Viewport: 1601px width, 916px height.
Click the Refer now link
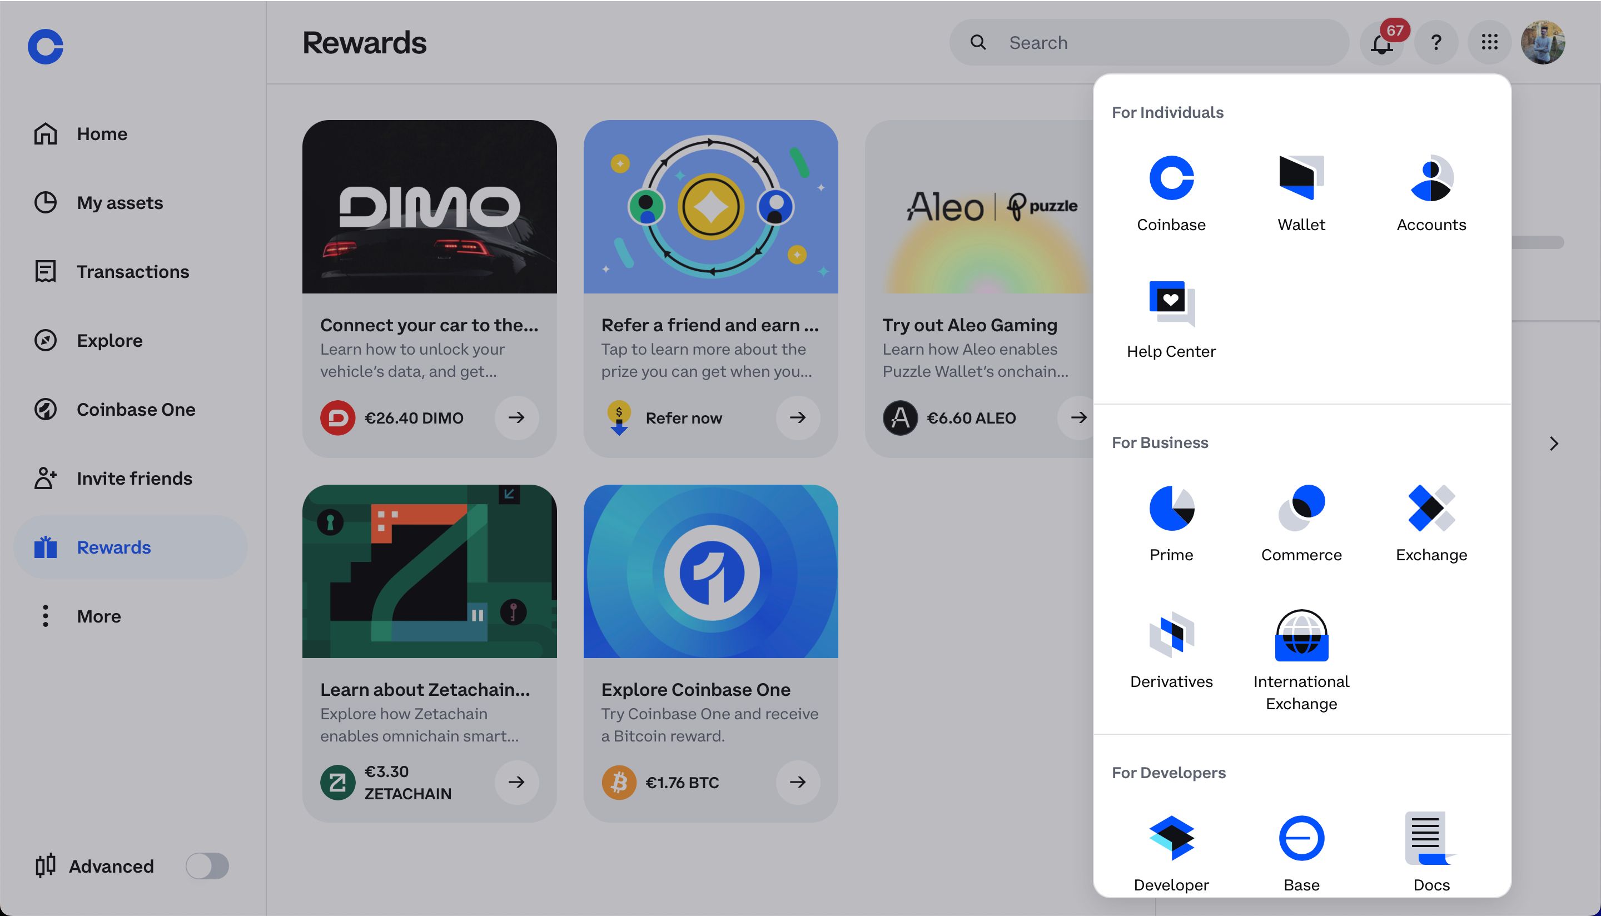point(683,418)
